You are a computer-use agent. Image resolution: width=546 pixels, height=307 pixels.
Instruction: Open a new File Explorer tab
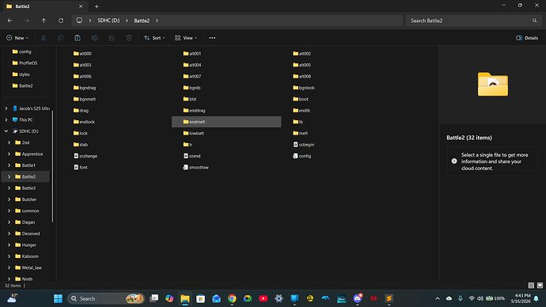[x=97, y=6]
